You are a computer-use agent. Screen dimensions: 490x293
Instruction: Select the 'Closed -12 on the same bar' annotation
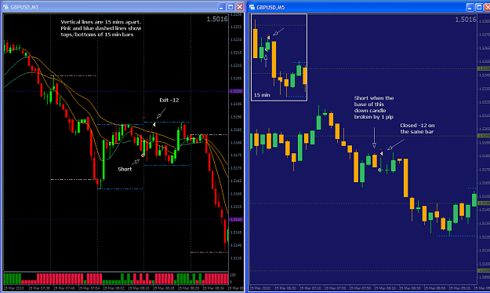(417, 128)
